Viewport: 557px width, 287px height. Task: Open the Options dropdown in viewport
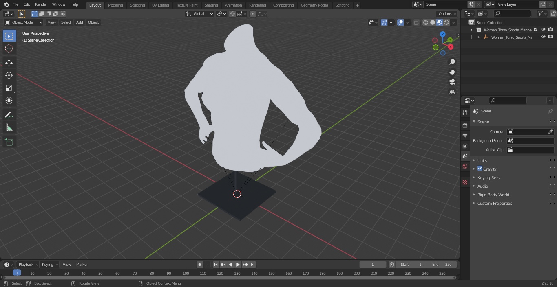[x=447, y=14]
